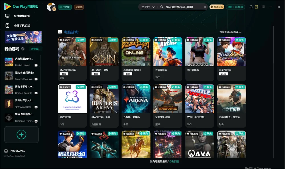The width and height of the screenshot is (285, 169).
Task: Open the 拳皇:竞技场 game card
Action: (x=231, y=59)
